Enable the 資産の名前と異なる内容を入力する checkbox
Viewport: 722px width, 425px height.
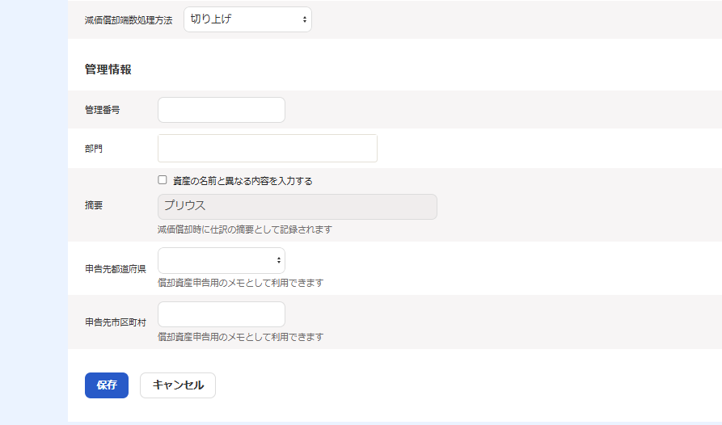pyautogui.click(x=163, y=180)
